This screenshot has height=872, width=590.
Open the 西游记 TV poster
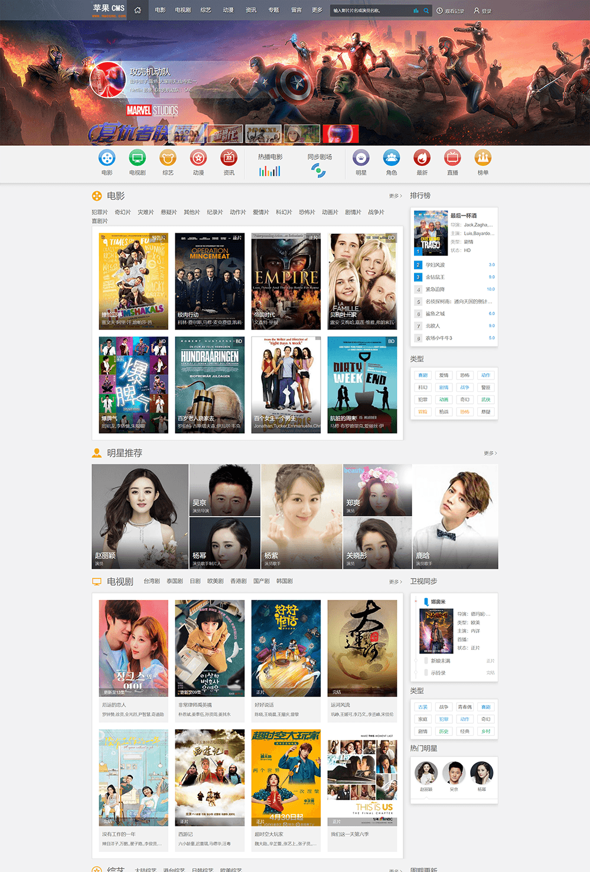point(210,778)
